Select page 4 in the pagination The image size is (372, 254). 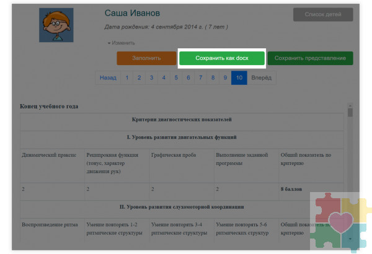[164, 78]
